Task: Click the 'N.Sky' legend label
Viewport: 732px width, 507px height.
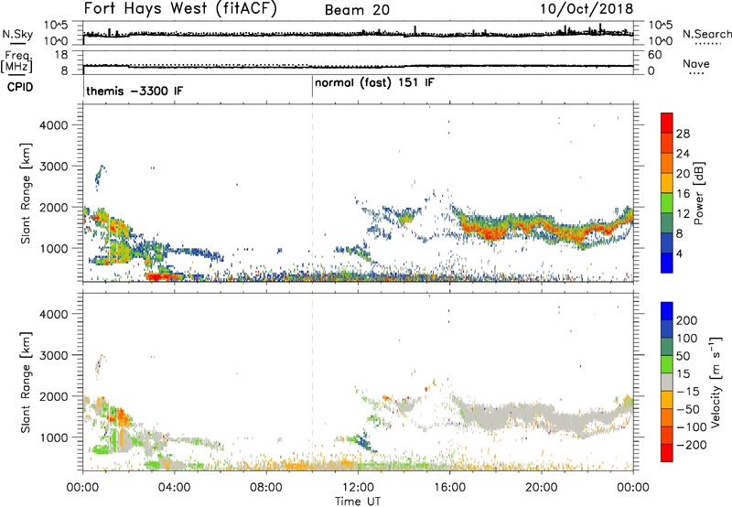Action: 17,34
